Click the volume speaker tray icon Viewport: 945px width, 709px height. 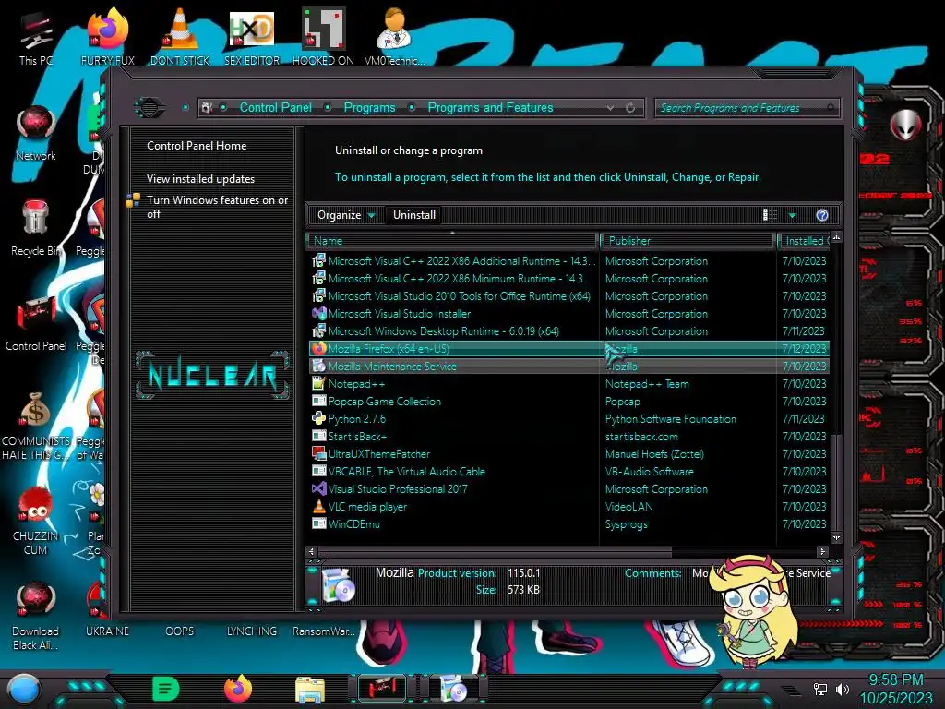pos(843,689)
